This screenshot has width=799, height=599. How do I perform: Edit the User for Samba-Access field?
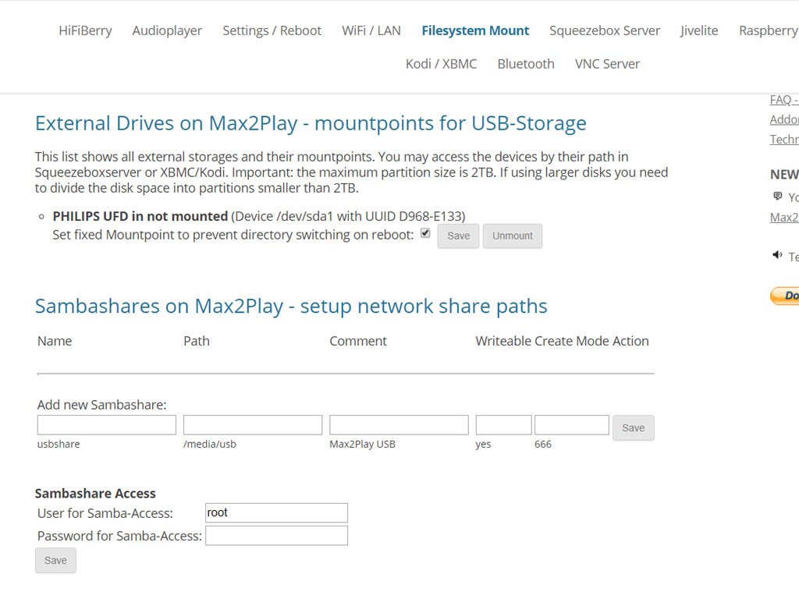[277, 513]
